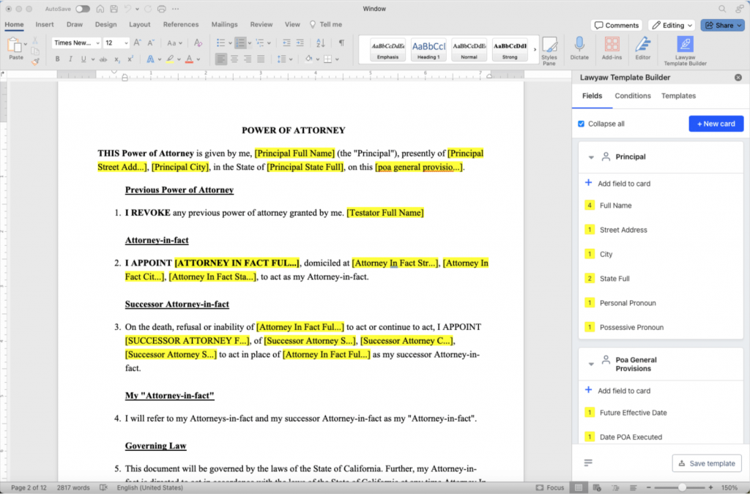This screenshot has width=750, height=494.
Task: Apply superscript formatting
Action: 130,59
